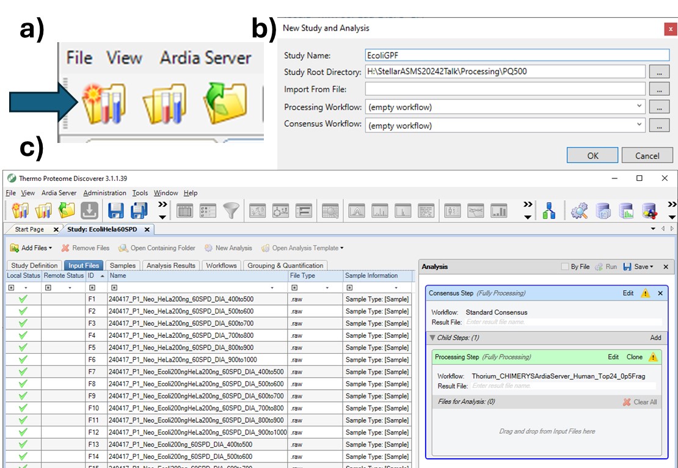The image size is (678, 468).
Task: Click the database with chart toolbar icon
Action: point(625,211)
